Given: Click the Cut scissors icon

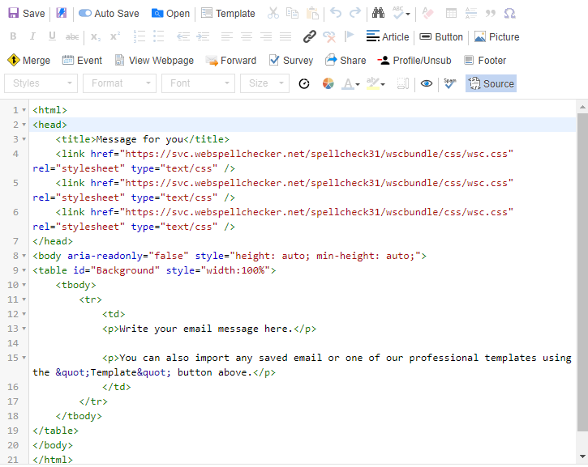Looking at the screenshot, I should point(273,14).
